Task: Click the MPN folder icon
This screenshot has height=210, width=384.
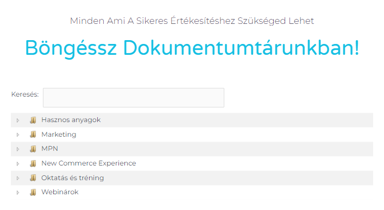Action: (x=33, y=149)
